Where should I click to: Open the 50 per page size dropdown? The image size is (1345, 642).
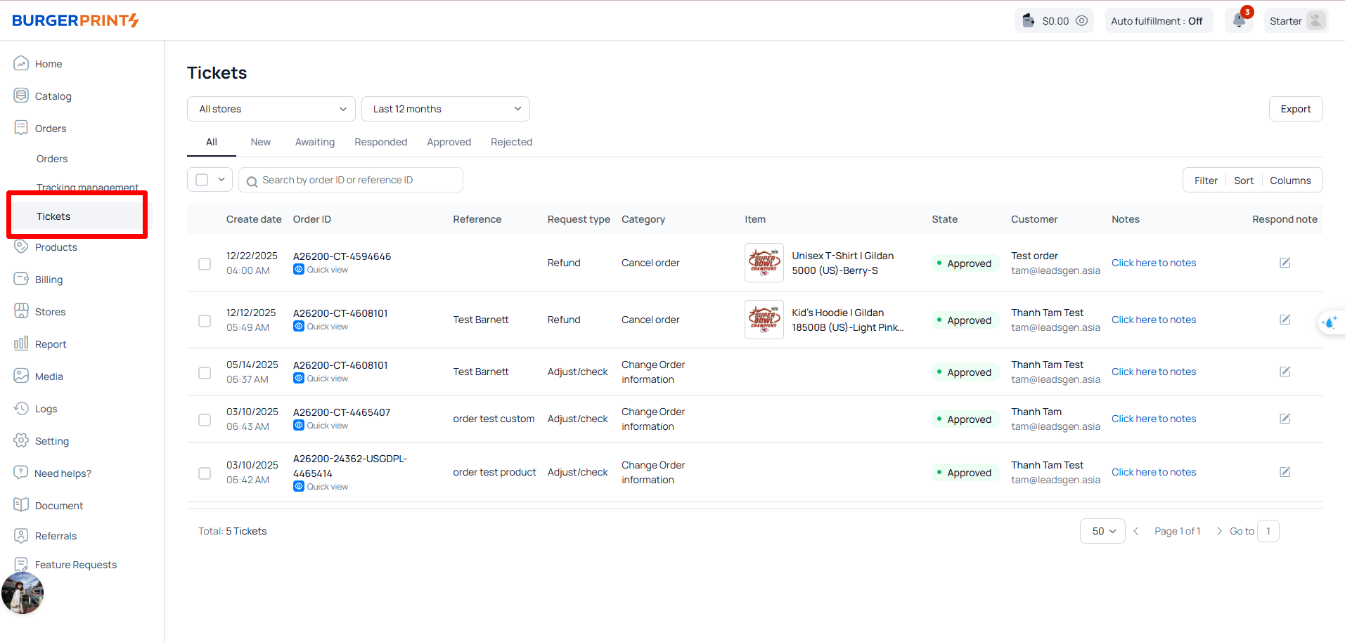pyautogui.click(x=1102, y=531)
